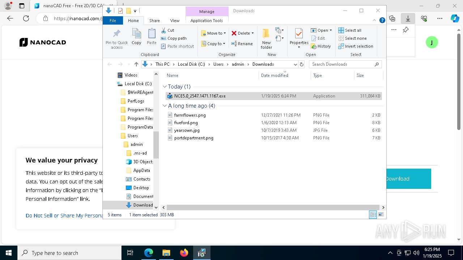This screenshot has width=463, height=260.
Task: Open Explorer Help question mark icon
Action: click(382, 21)
